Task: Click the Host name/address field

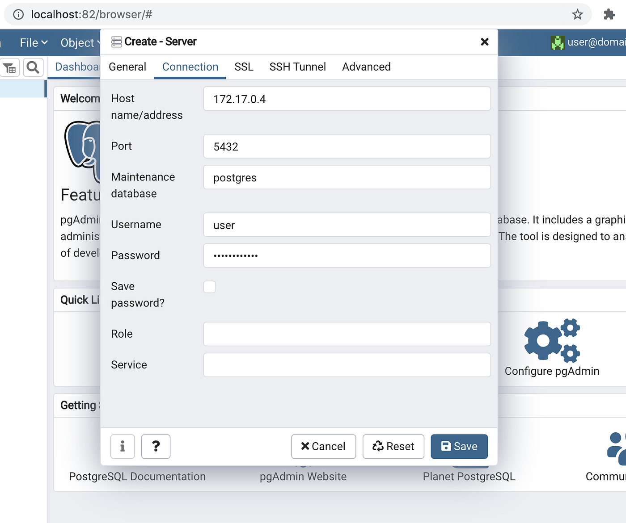Action: (347, 99)
